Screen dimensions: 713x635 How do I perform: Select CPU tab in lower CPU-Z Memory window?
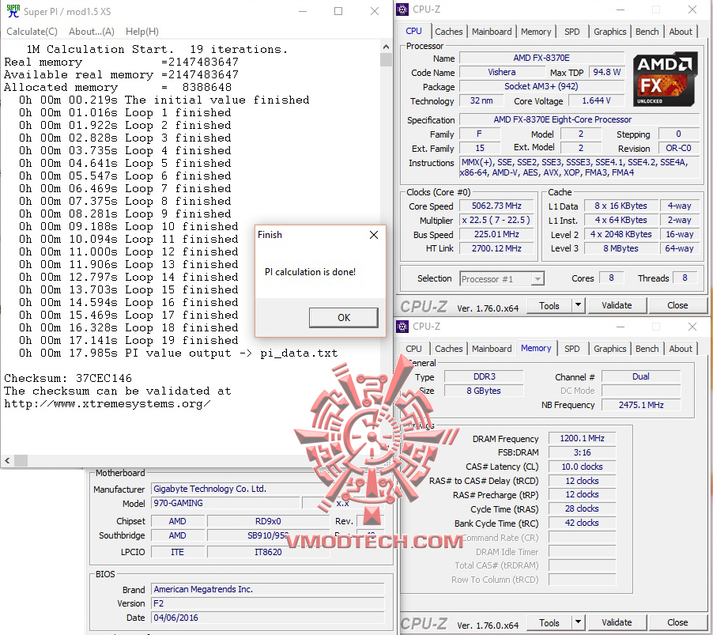[413, 349]
